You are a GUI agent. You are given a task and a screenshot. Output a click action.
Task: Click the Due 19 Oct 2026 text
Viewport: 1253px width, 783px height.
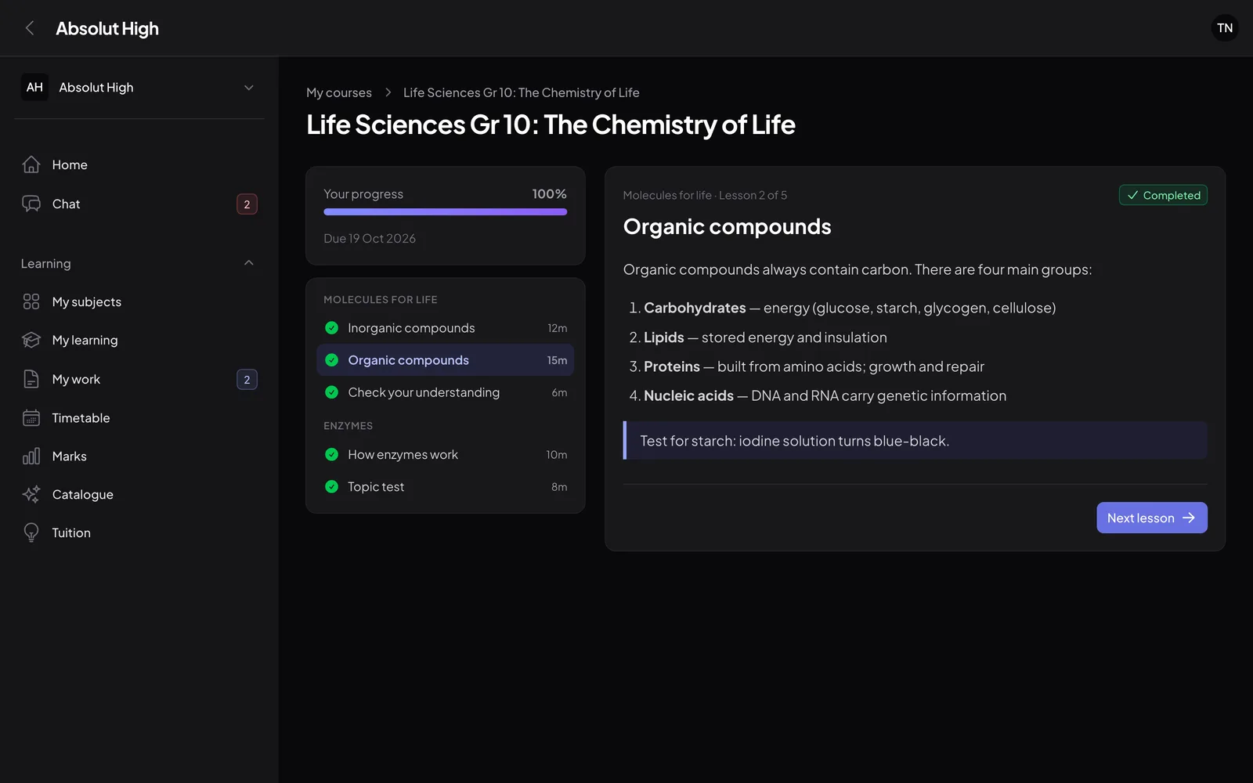click(x=370, y=239)
